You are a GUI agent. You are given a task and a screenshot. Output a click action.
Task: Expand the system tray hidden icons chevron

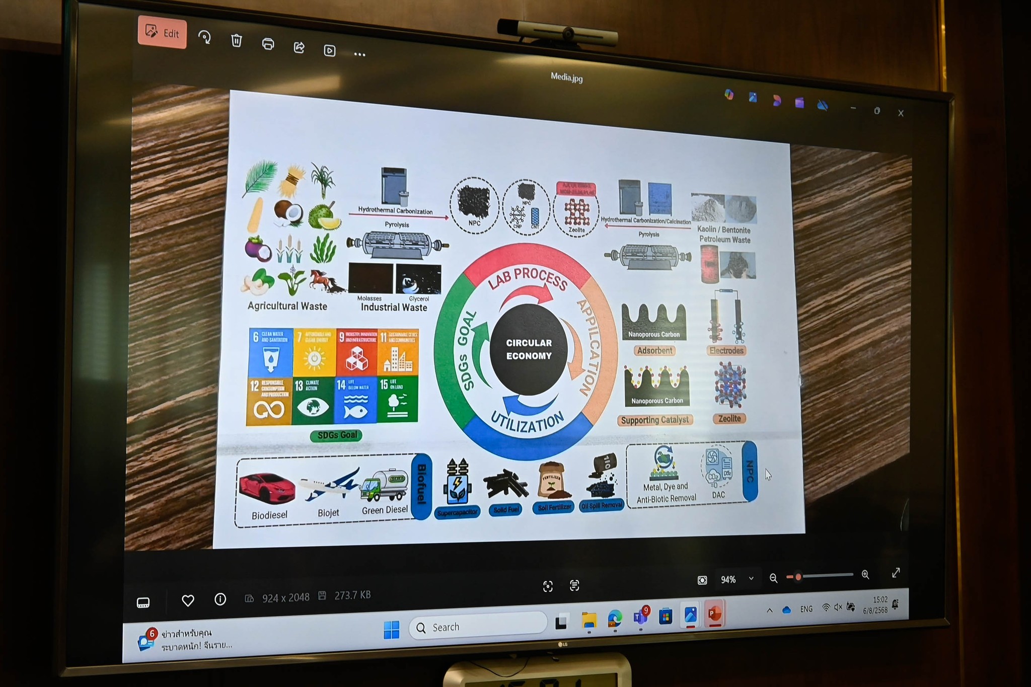(769, 610)
